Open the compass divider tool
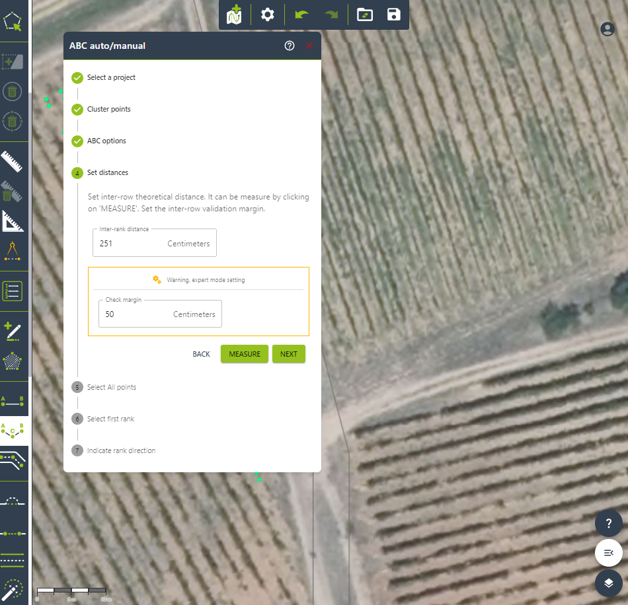This screenshot has height=605, width=628. point(13,252)
